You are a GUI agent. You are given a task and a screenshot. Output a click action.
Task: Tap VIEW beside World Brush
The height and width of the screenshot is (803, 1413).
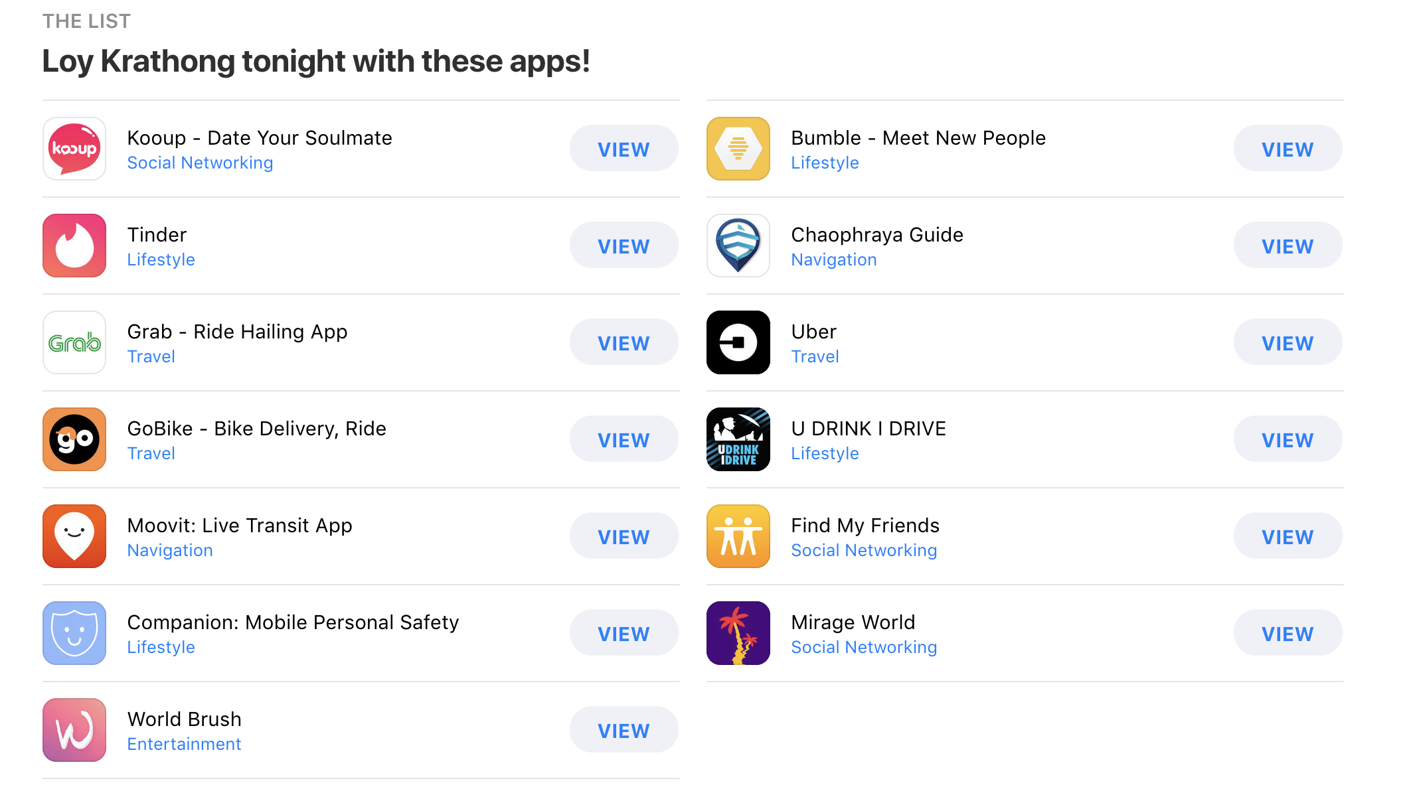(623, 730)
